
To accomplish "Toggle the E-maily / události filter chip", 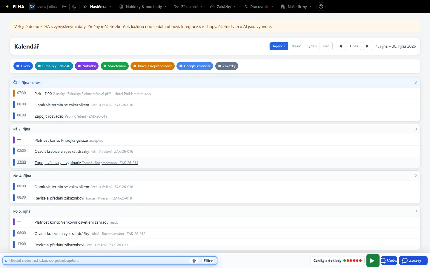I will pos(54,66).
